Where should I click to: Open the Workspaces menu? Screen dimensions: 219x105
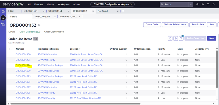[x=64, y=5]
